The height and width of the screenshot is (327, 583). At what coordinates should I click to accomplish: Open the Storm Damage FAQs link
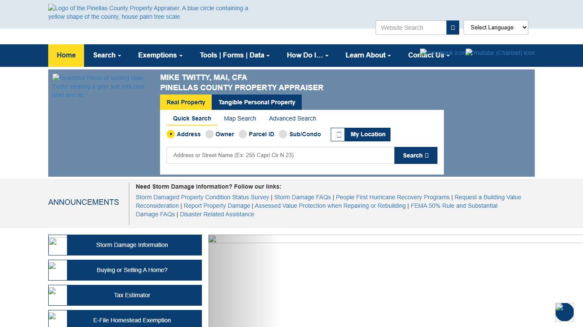point(302,197)
